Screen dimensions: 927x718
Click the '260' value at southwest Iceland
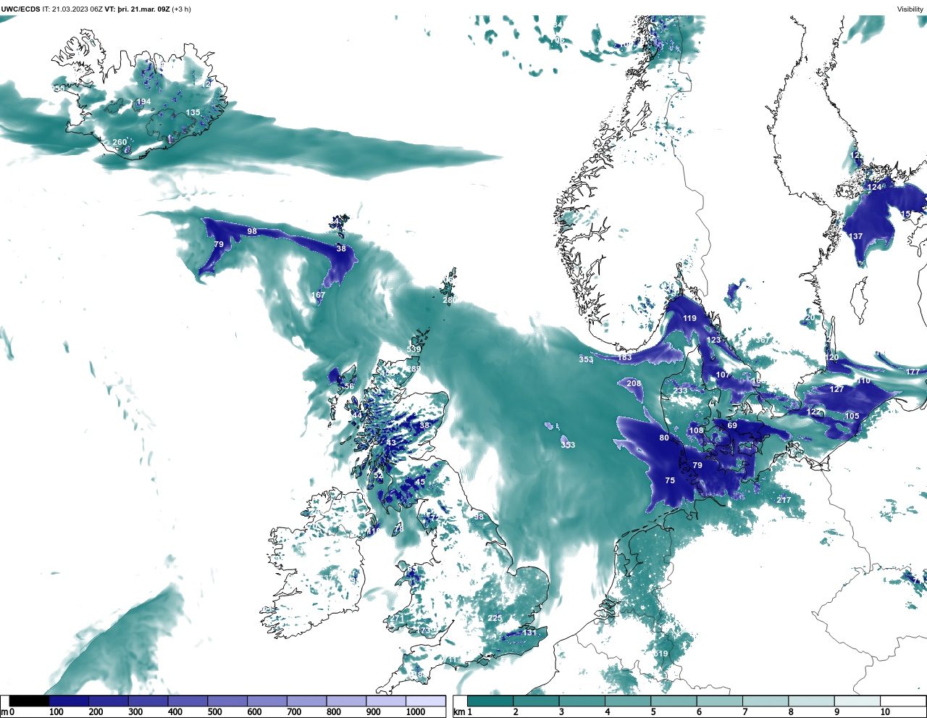point(119,142)
